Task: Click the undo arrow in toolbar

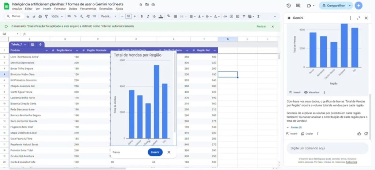Action: [x=28, y=16]
